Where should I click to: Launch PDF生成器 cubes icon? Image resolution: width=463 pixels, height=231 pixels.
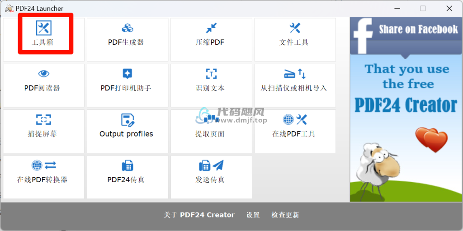[128, 28]
